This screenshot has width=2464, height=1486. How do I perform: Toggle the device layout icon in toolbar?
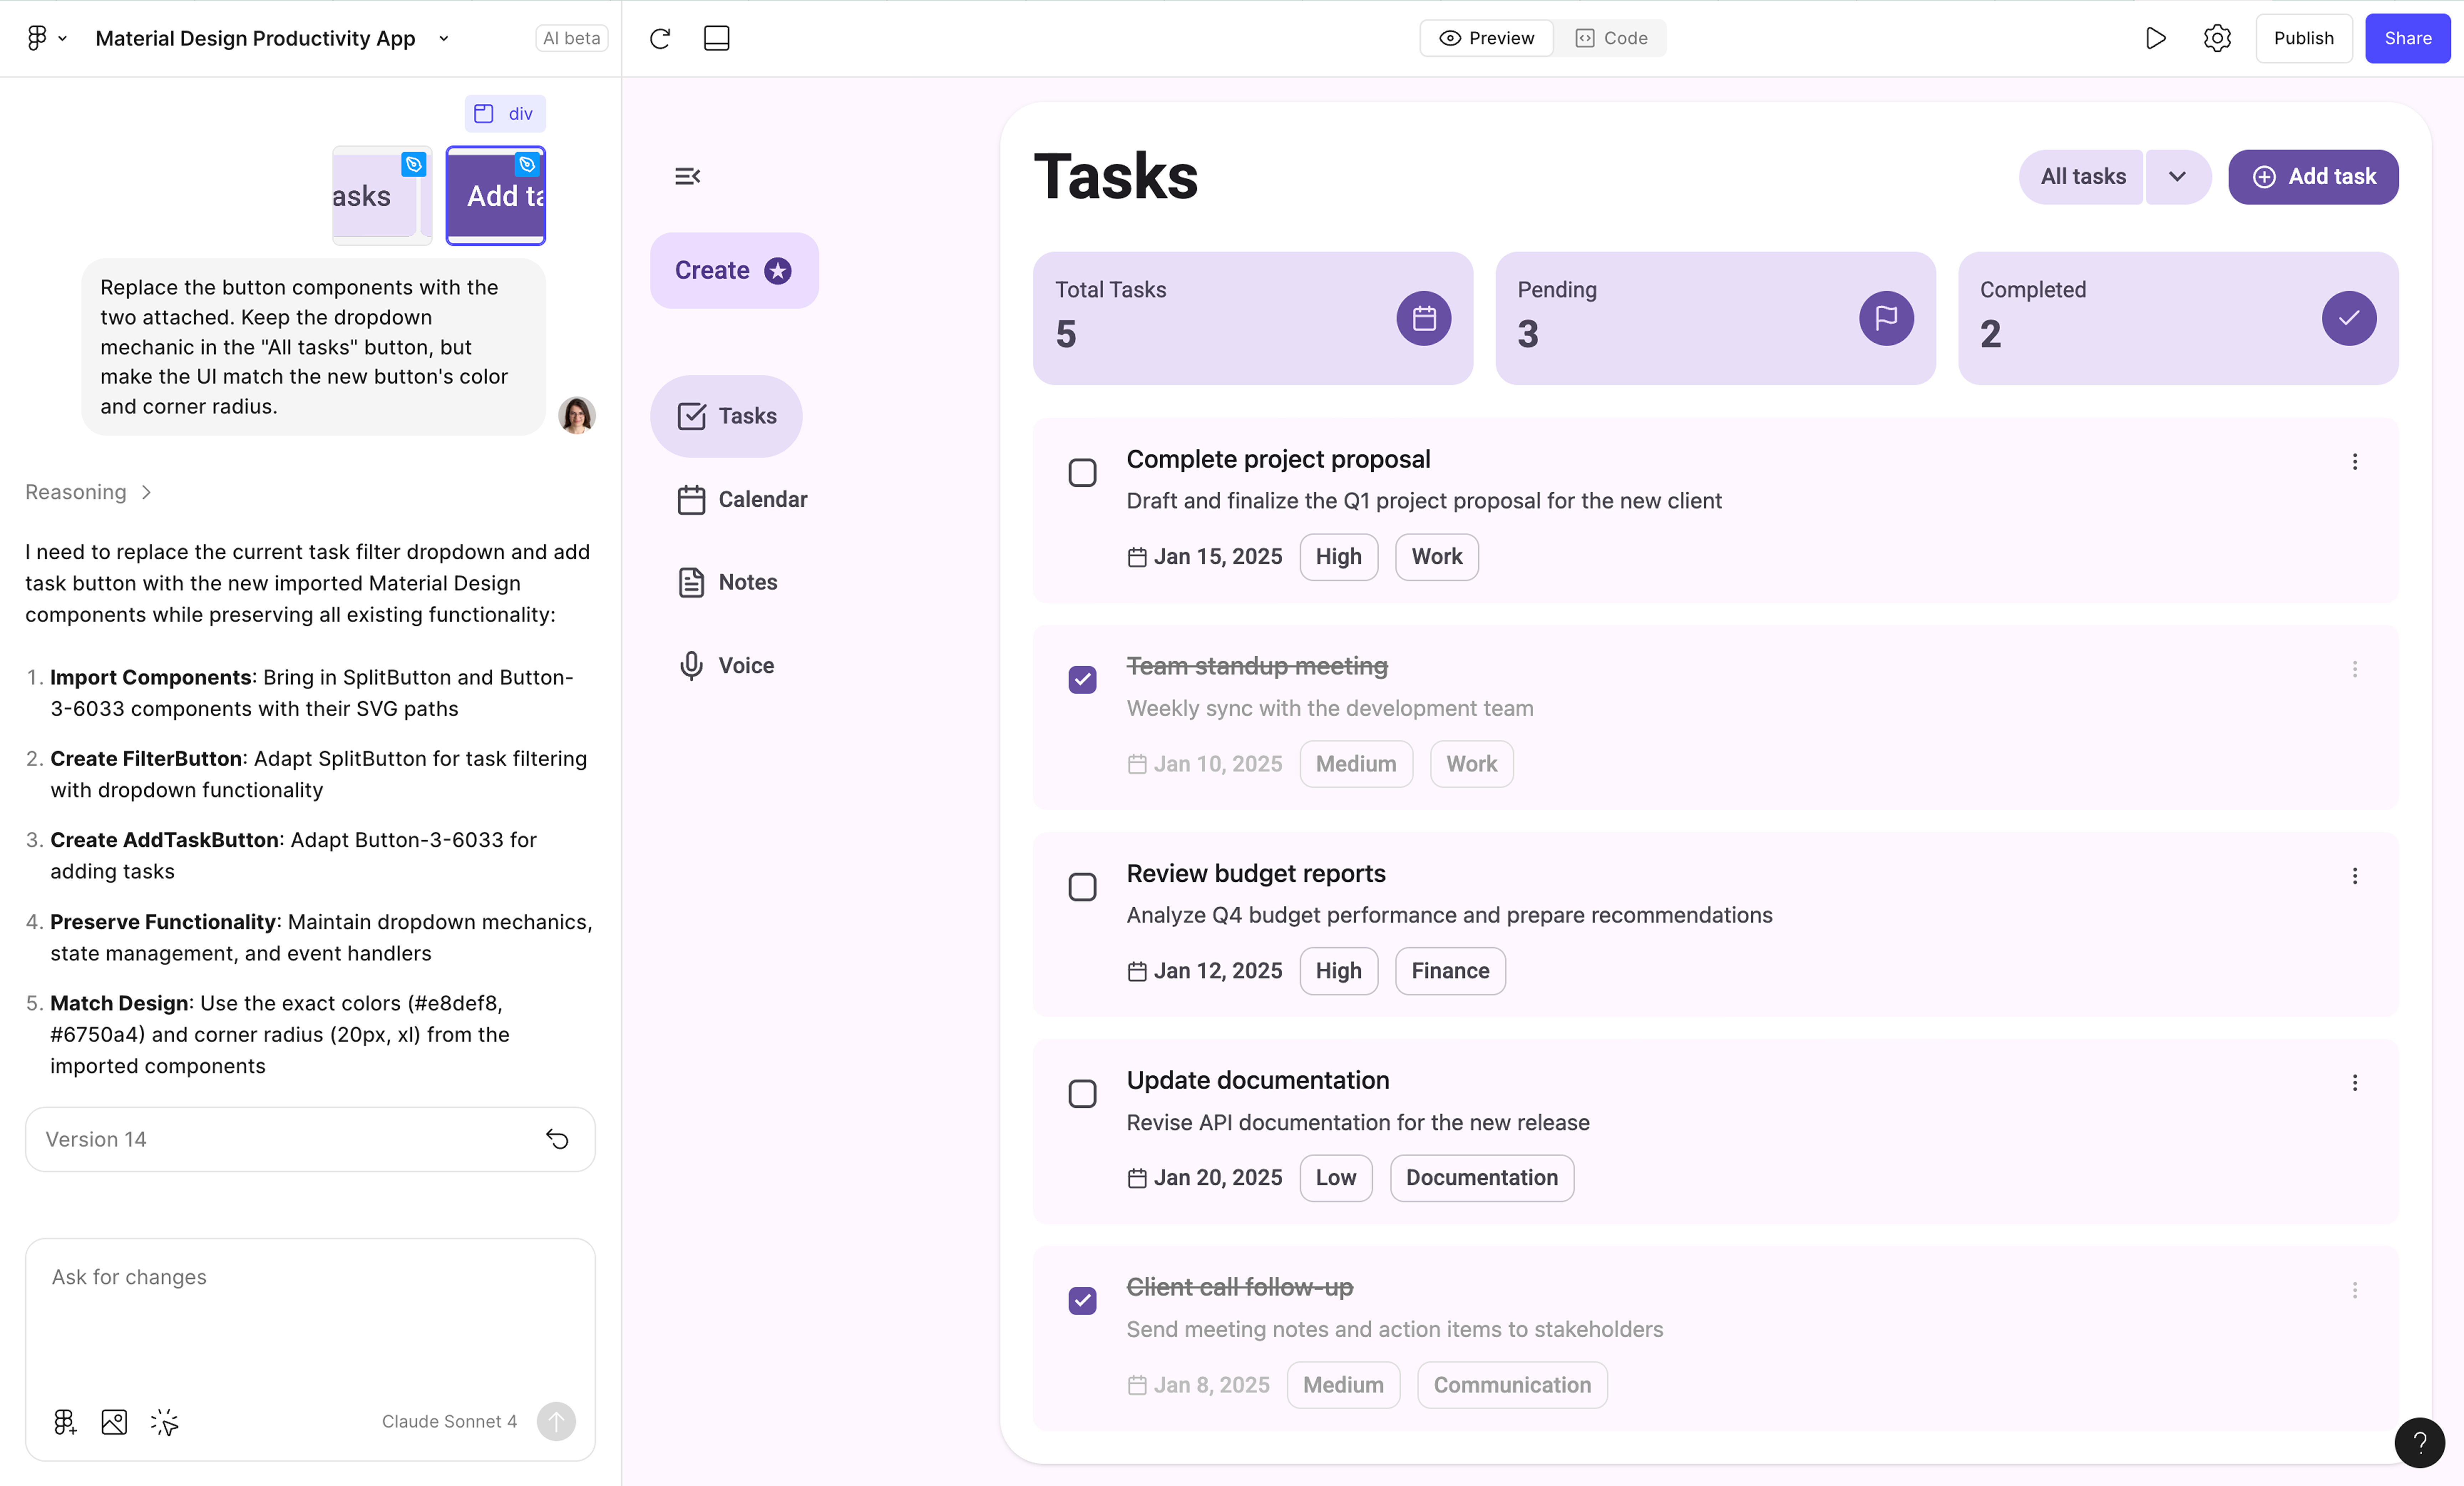[x=716, y=38]
